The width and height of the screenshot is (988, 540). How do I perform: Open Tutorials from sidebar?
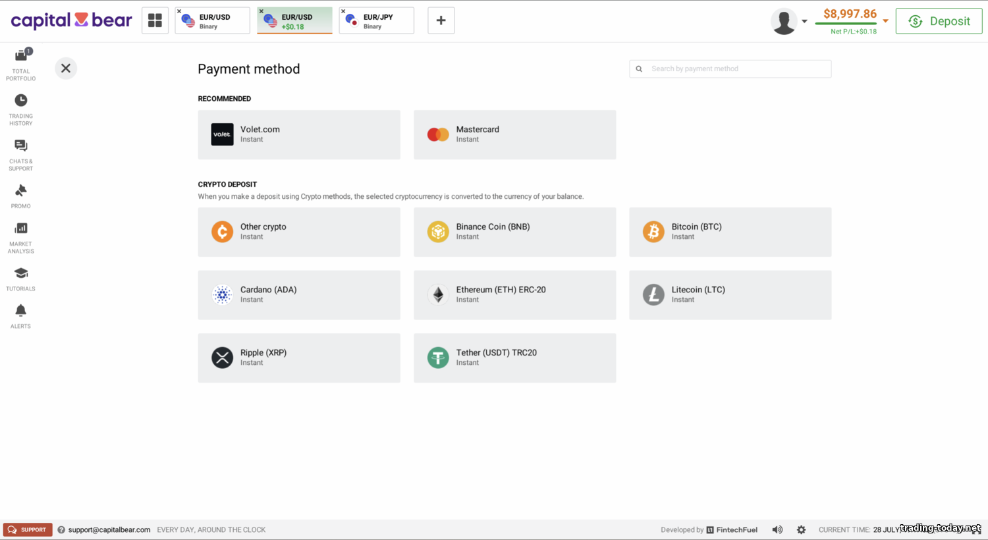[21, 279]
